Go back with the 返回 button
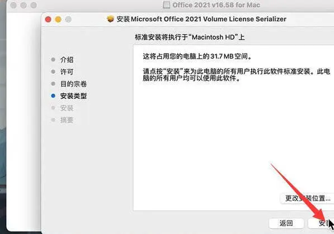334x234 pixels. click(x=286, y=223)
